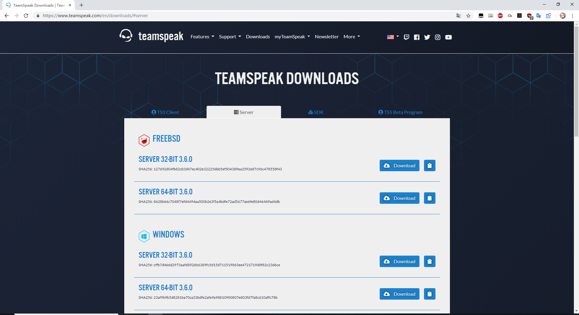Click the blue Windows logo icon
579x315 pixels.
tap(144, 236)
